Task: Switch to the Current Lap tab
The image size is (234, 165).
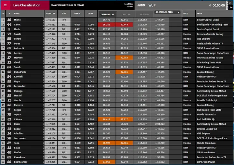Action: tap(108, 14)
